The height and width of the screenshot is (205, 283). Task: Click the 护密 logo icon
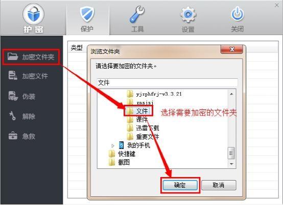coord(33,14)
